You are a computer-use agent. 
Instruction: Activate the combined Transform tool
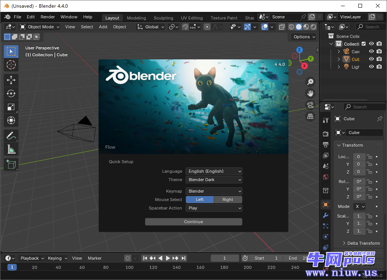11,120
